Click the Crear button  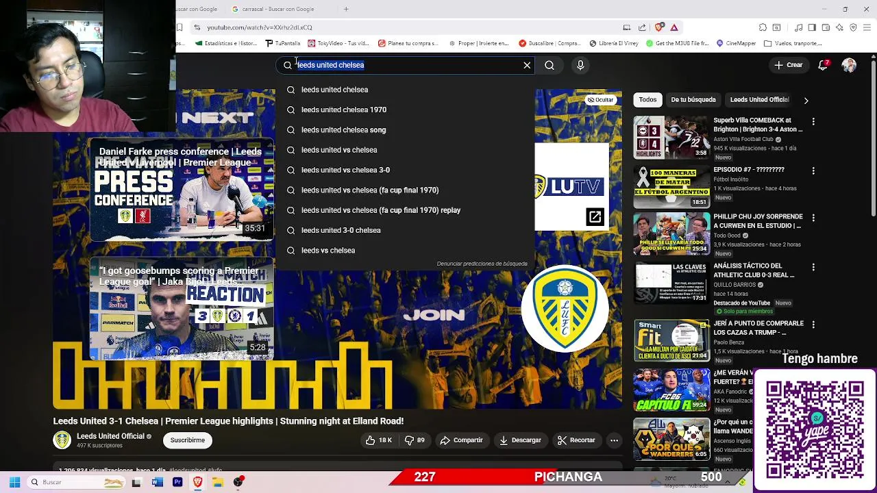[789, 65]
